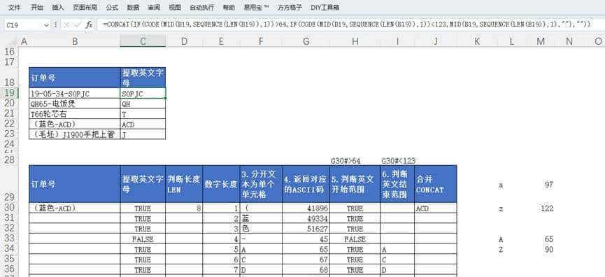Switch to the 审阅 tab
This screenshot has height=277, width=605.
[x=154, y=7]
